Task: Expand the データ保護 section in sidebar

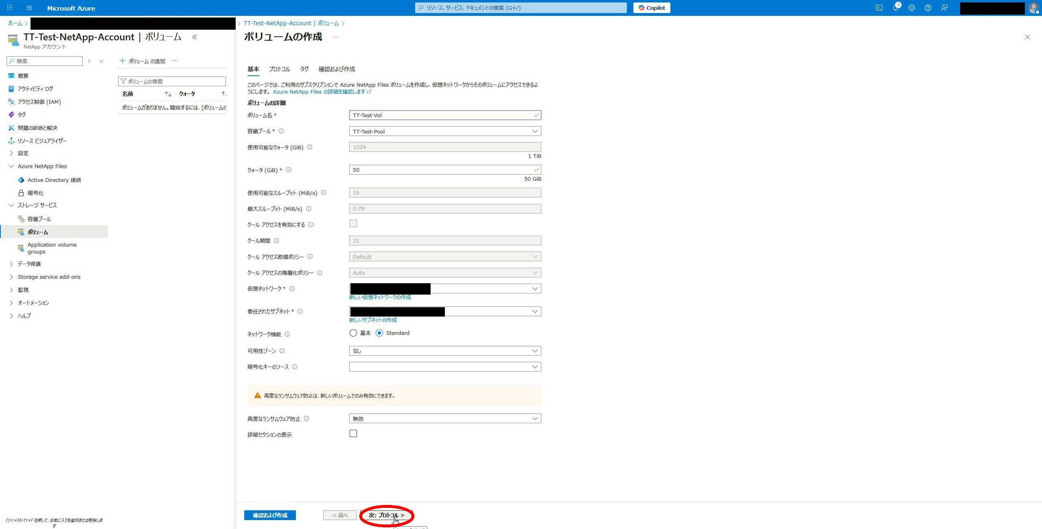Action: pos(29,264)
